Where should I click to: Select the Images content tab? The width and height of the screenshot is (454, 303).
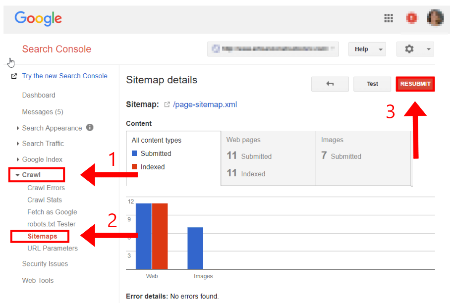pos(363,158)
